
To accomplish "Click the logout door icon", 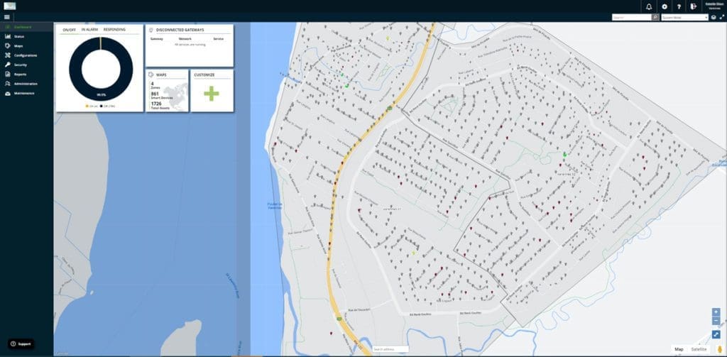I will coord(693,6).
